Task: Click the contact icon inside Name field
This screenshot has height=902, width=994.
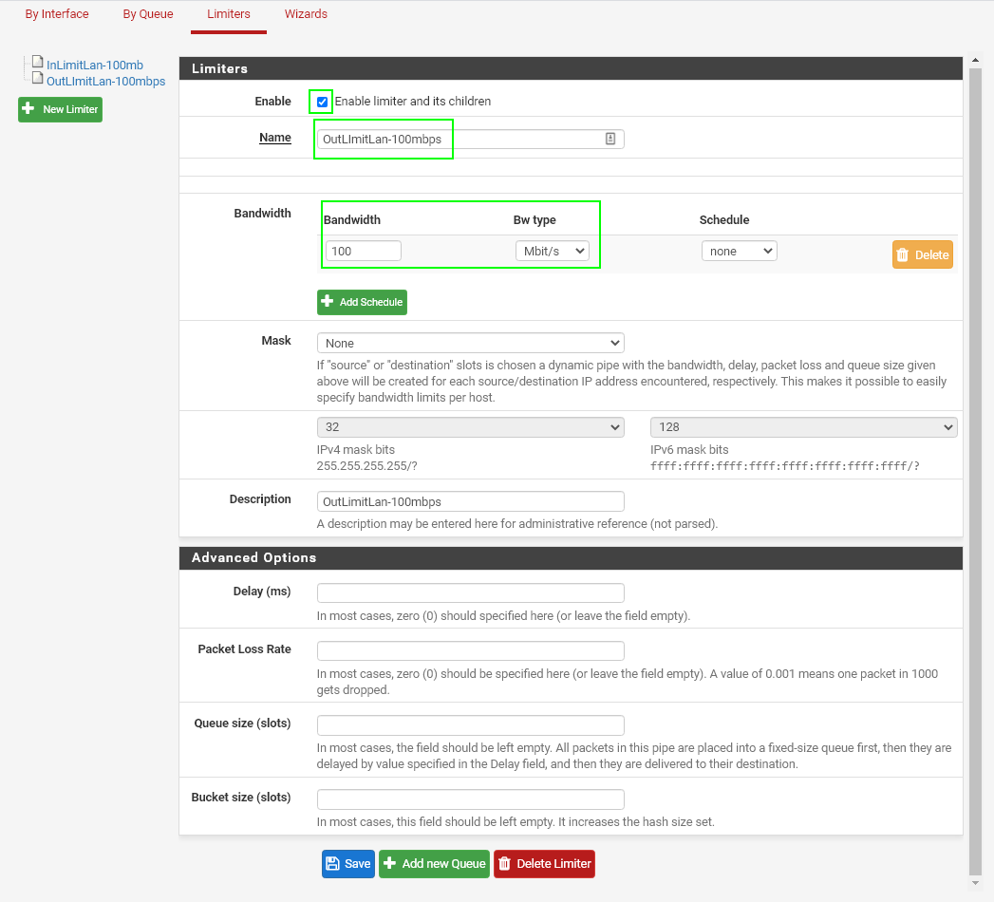Action: click(610, 139)
